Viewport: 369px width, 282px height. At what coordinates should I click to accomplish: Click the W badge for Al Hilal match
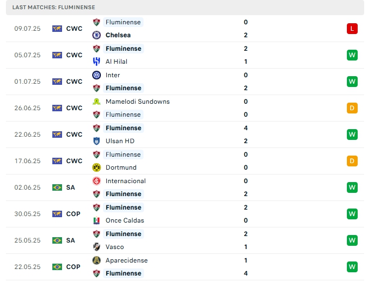click(x=352, y=55)
